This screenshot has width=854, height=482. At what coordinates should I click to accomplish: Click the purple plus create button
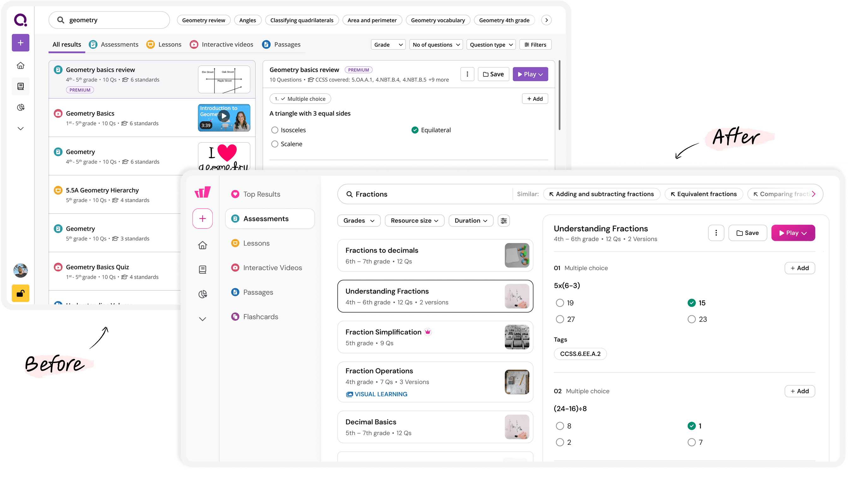[21, 43]
